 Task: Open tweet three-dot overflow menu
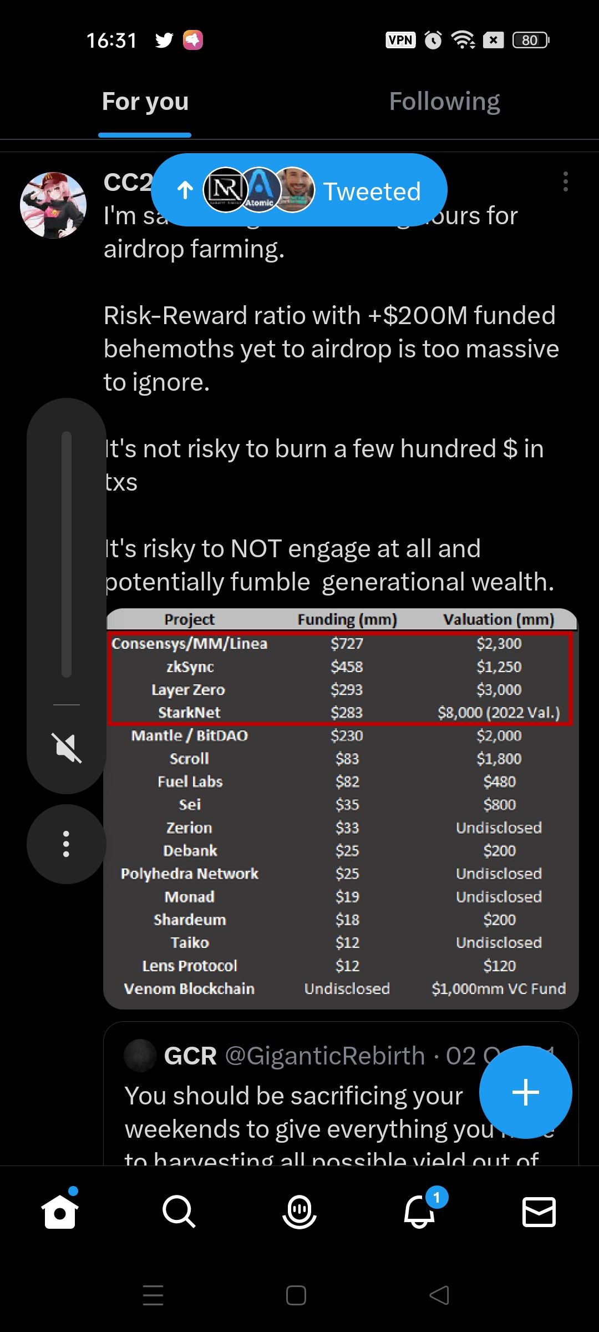tap(565, 181)
